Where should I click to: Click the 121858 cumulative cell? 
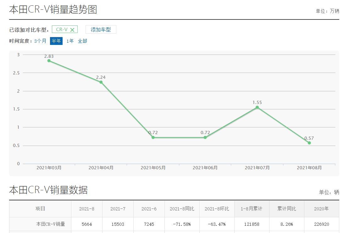[x=252, y=224]
